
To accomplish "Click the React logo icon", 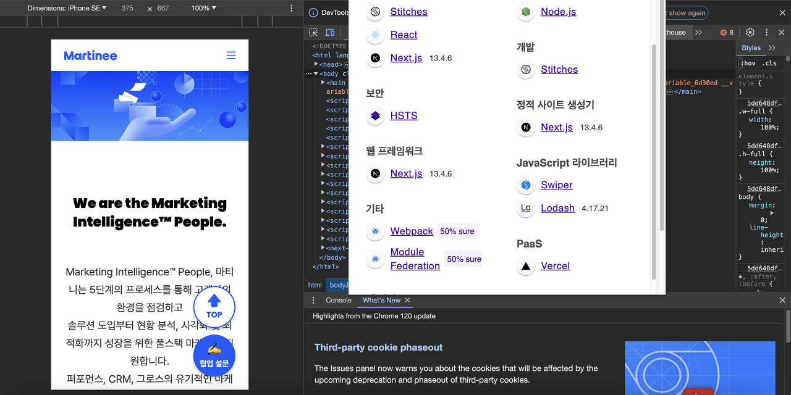I will [x=375, y=35].
